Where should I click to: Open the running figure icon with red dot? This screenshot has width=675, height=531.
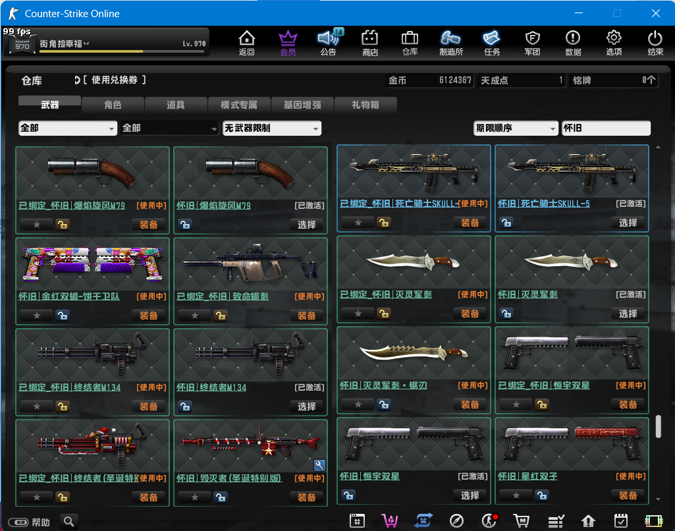tap(489, 521)
